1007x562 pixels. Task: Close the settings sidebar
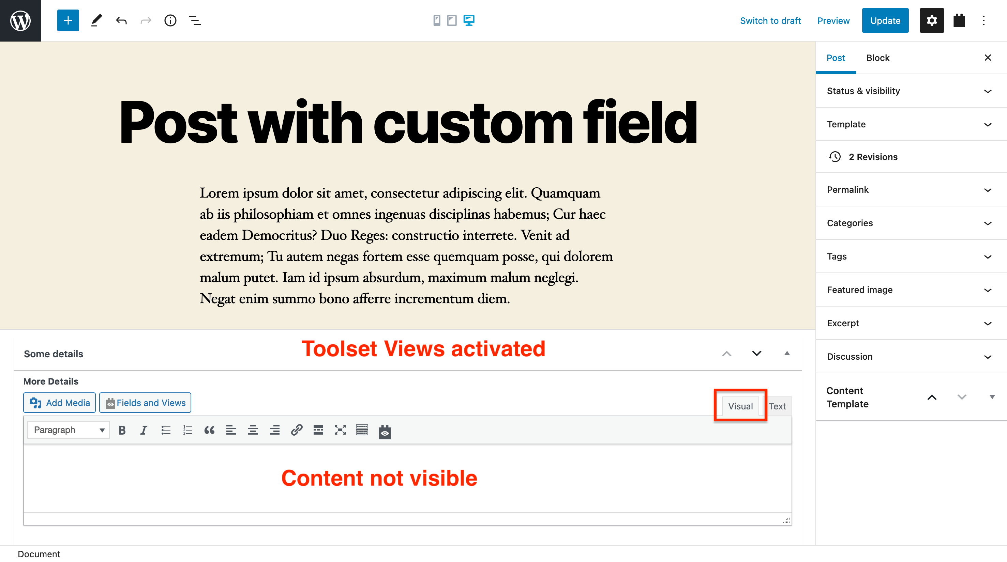click(988, 58)
